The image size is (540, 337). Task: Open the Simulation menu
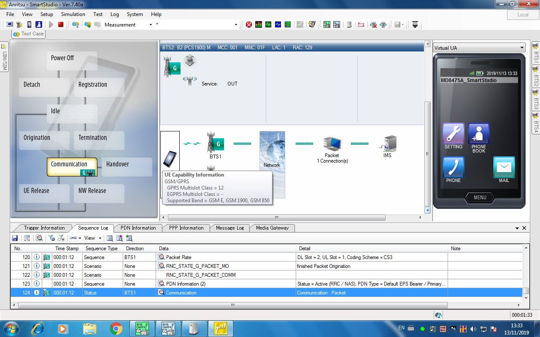(73, 14)
